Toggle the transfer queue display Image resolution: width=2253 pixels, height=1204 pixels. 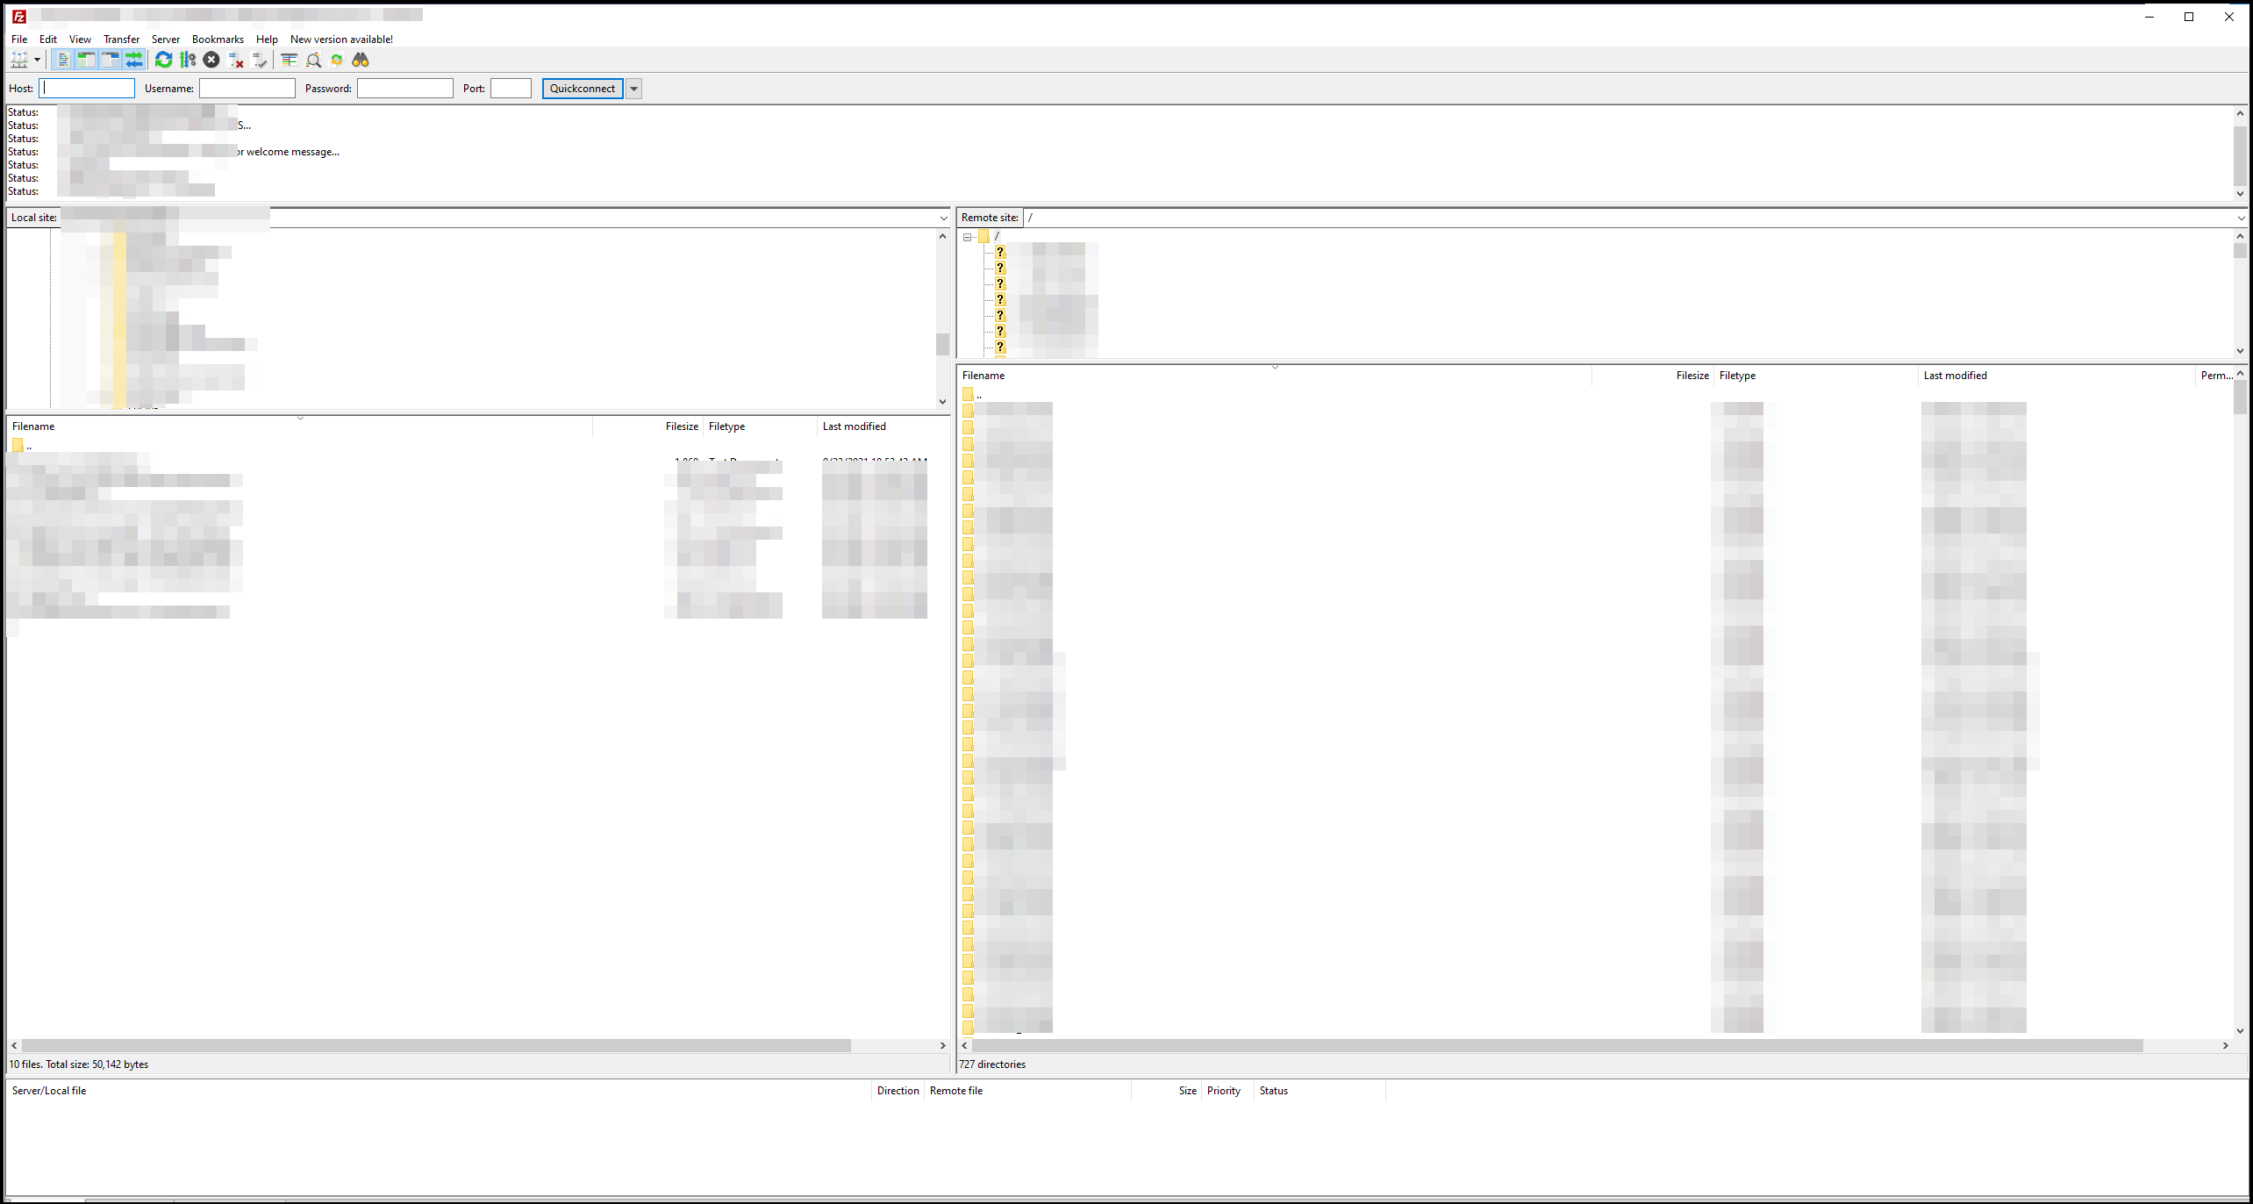point(133,60)
